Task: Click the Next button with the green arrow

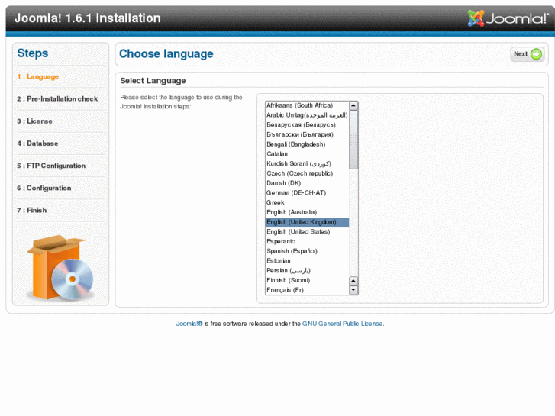Action: 527,54
